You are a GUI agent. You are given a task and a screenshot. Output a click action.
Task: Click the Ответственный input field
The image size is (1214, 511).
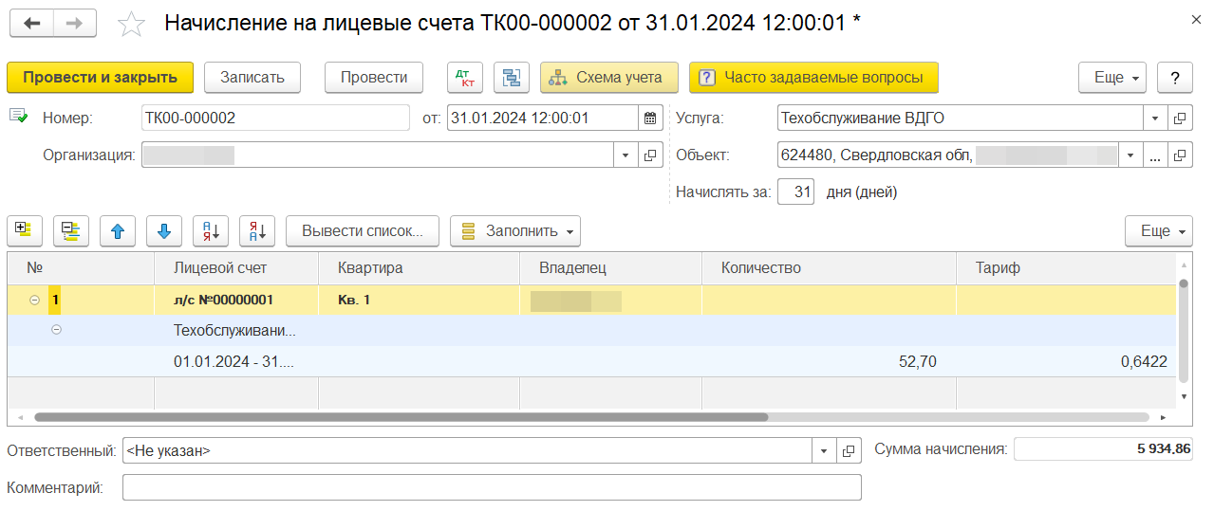point(468,451)
